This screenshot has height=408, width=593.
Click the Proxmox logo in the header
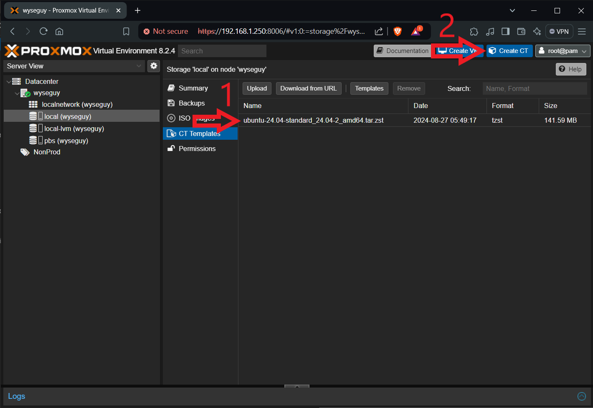click(48, 51)
